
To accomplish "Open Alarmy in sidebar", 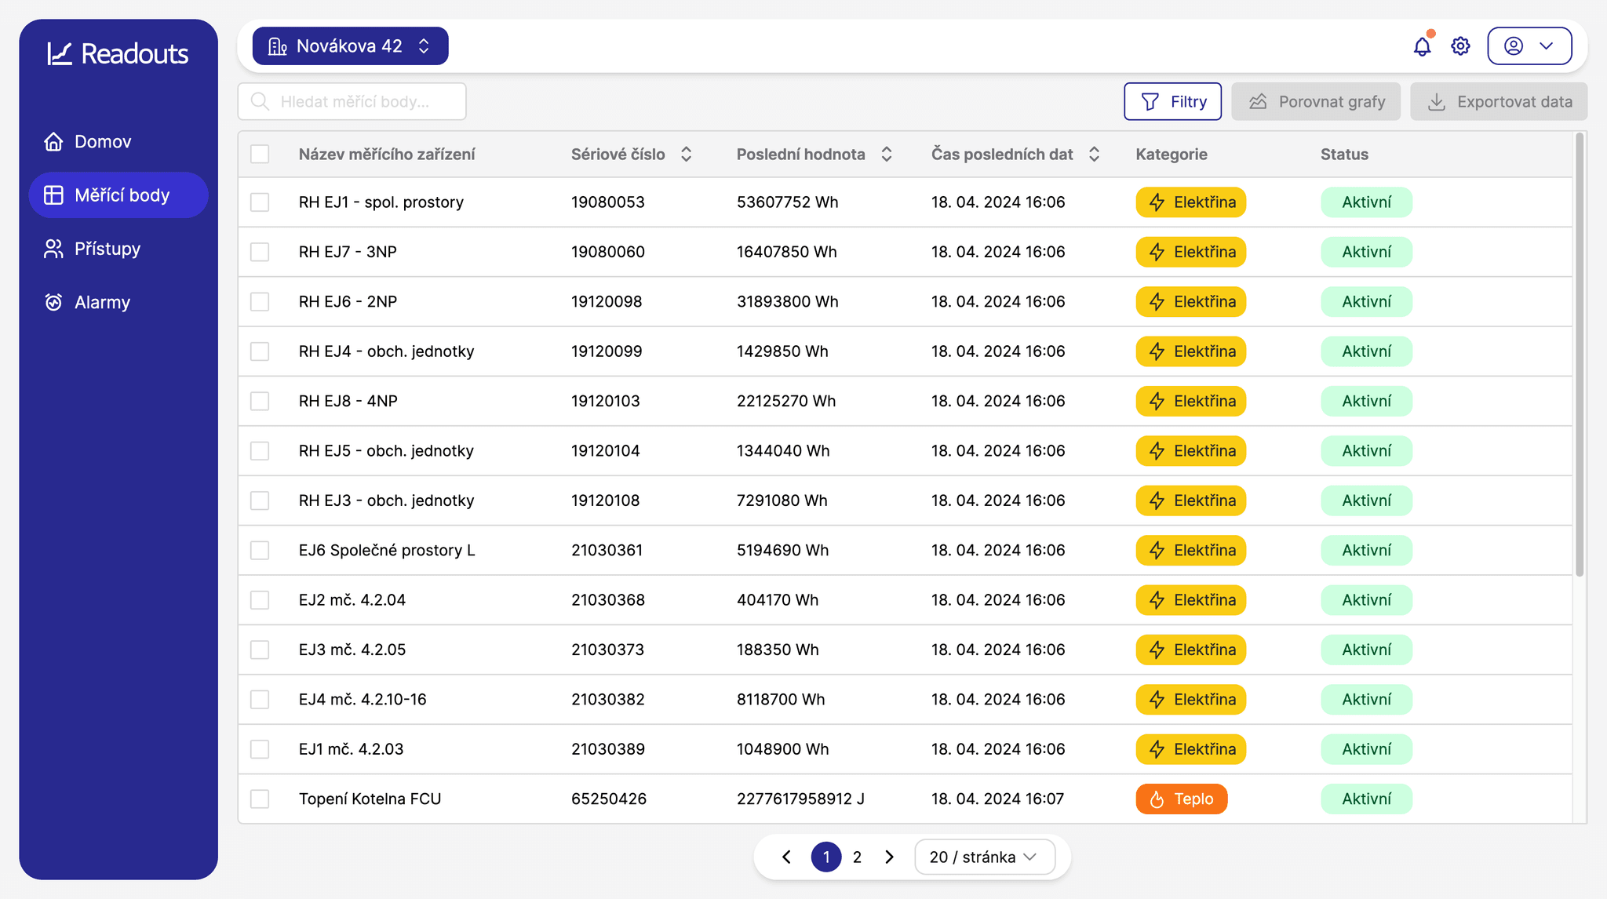I will pos(118,302).
